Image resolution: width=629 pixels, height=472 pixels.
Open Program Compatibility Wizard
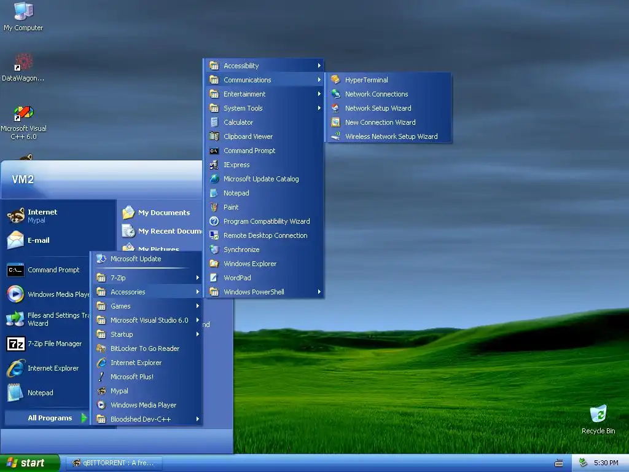[264, 221]
